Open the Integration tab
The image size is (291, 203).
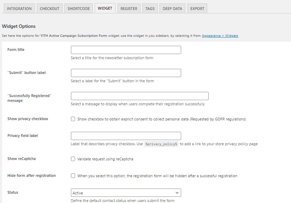19,9
